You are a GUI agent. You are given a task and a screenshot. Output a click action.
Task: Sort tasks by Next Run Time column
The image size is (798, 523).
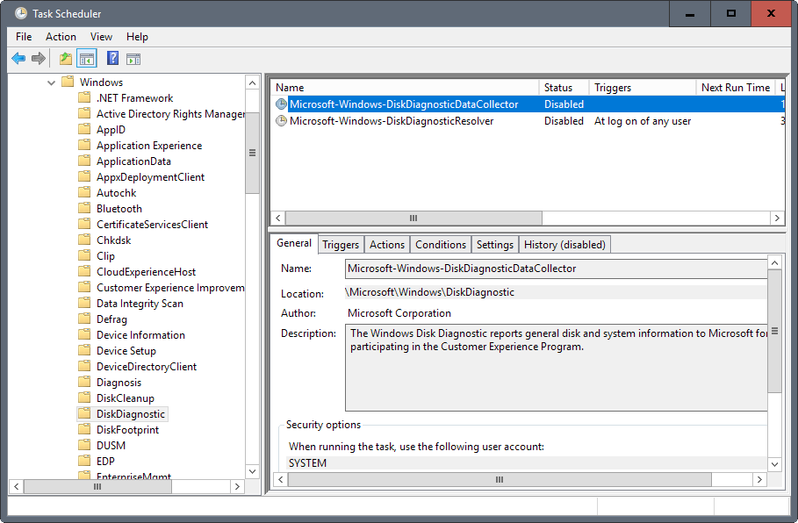point(736,88)
